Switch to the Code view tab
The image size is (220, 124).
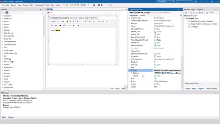[x=111, y=89]
